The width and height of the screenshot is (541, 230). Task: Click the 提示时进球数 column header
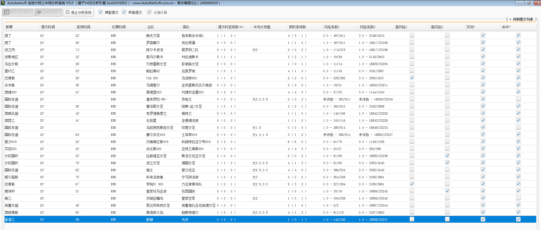point(230,27)
